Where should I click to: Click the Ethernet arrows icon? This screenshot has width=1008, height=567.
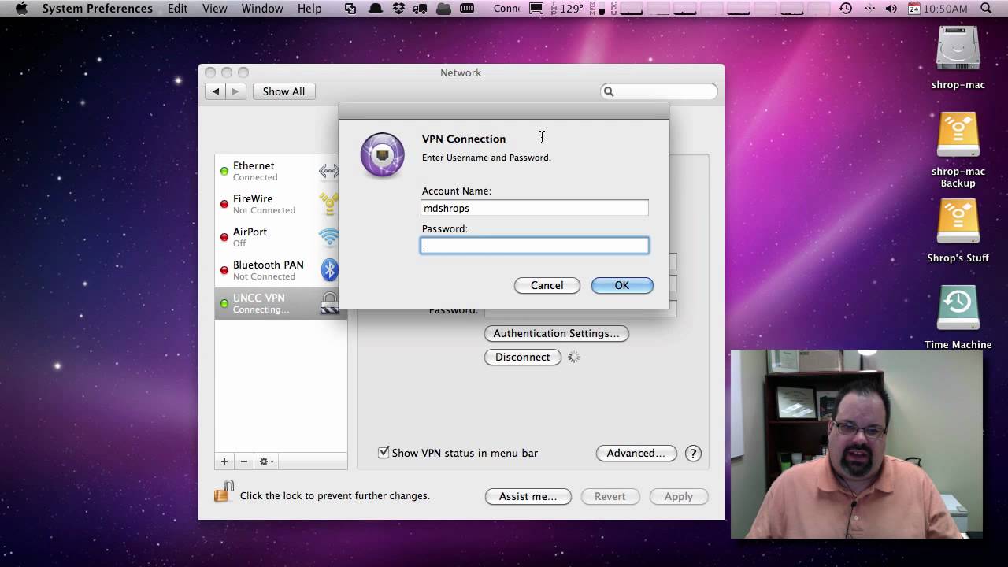328,171
